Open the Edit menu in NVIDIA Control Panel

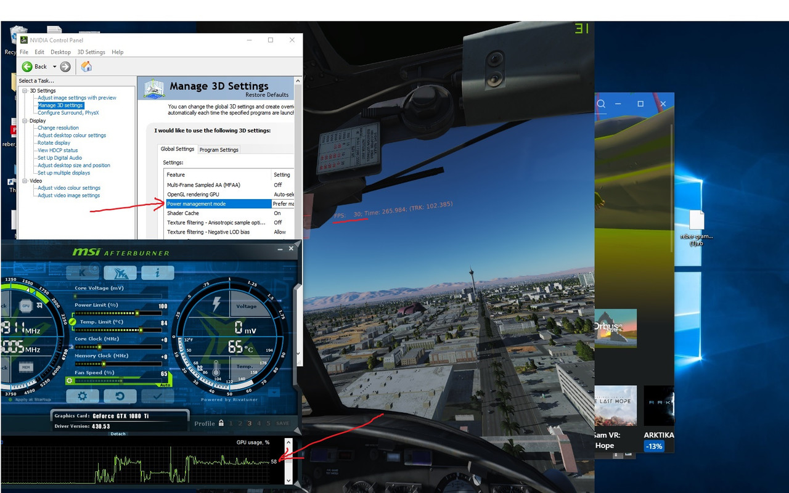(39, 52)
